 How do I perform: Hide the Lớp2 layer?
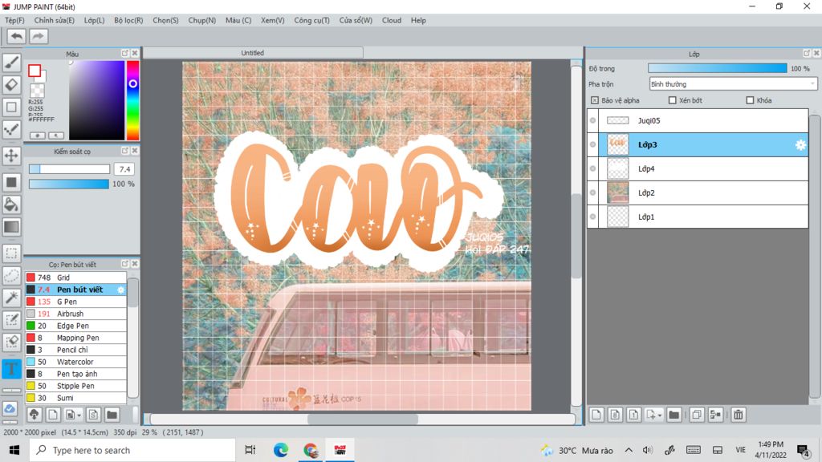point(593,192)
